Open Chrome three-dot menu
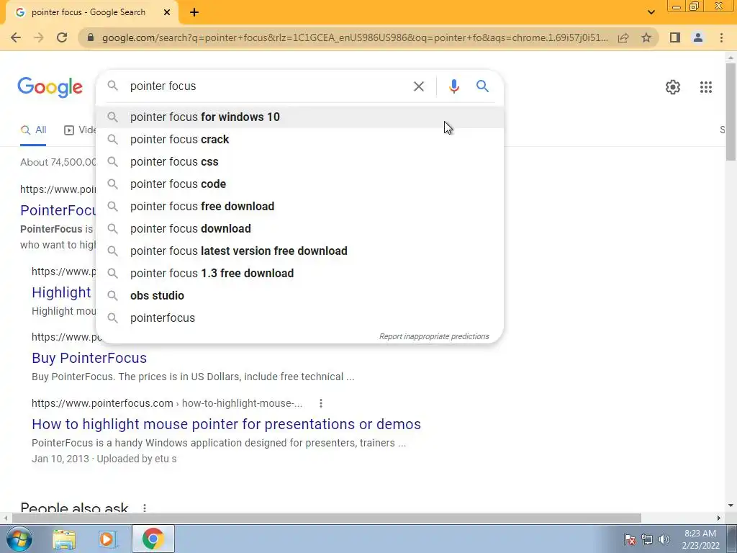Screen dimensions: 737x553 coord(721,37)
